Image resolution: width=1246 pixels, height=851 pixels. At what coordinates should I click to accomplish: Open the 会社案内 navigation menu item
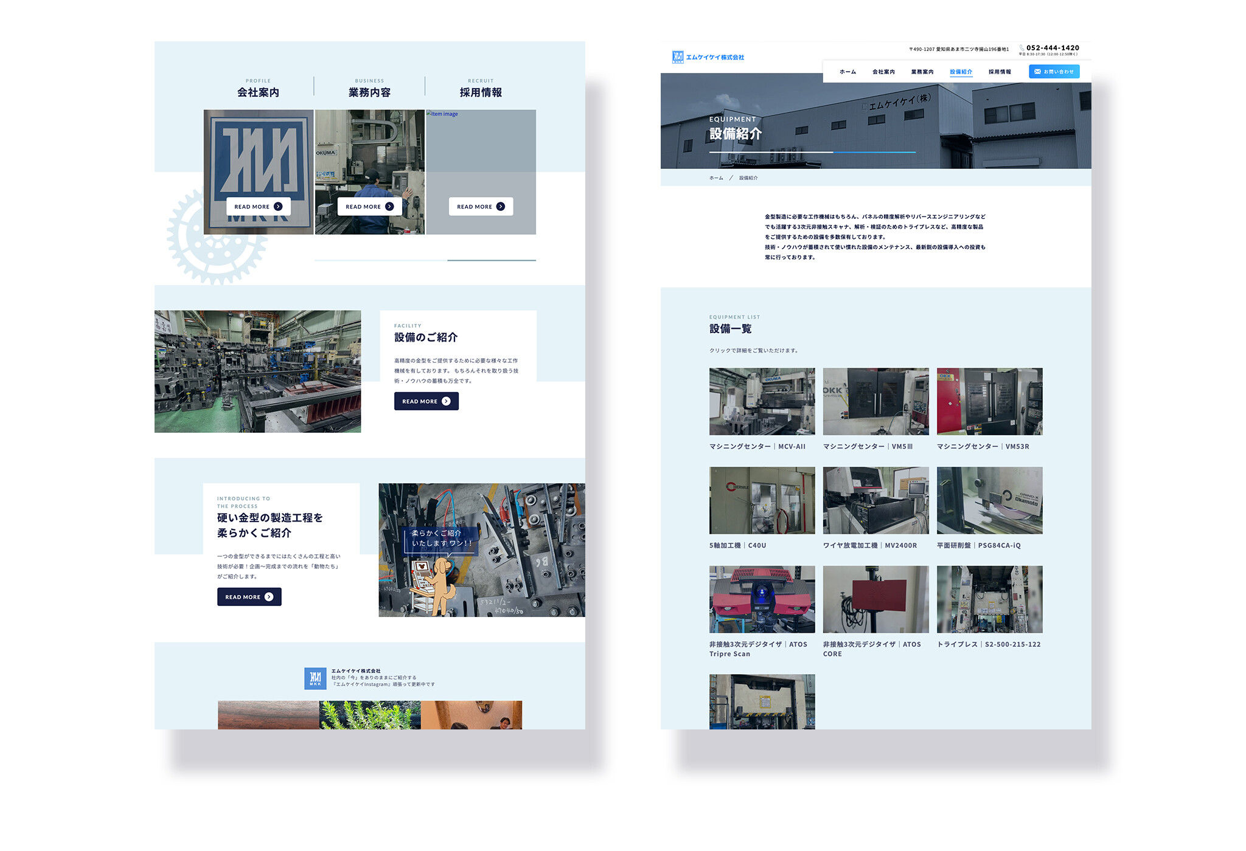coord(883,72)
